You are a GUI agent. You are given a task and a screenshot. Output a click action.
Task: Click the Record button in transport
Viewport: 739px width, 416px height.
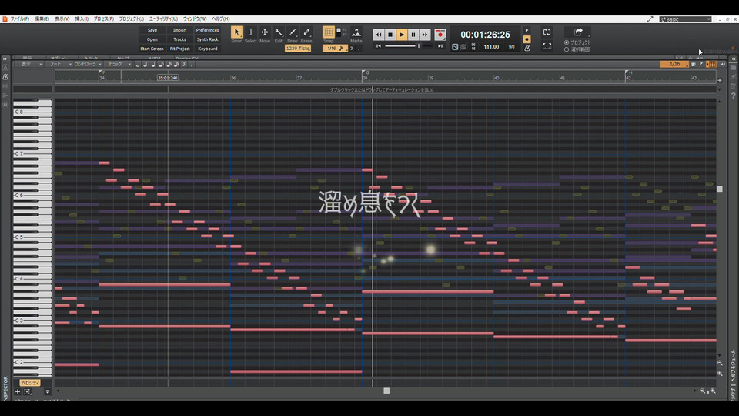coord(440,35)
